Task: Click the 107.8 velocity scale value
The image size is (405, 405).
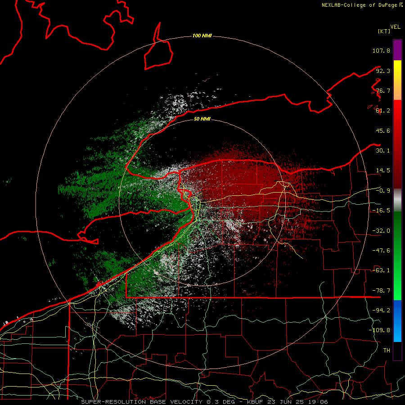Action: (x=381, y=50)
